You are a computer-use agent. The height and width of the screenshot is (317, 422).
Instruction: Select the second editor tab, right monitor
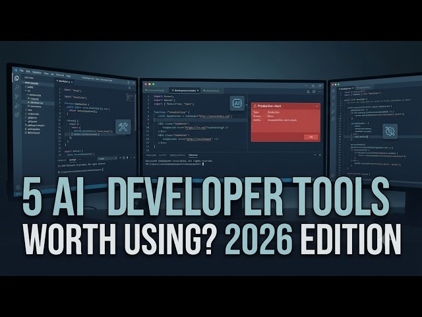[x=363, y=88]
